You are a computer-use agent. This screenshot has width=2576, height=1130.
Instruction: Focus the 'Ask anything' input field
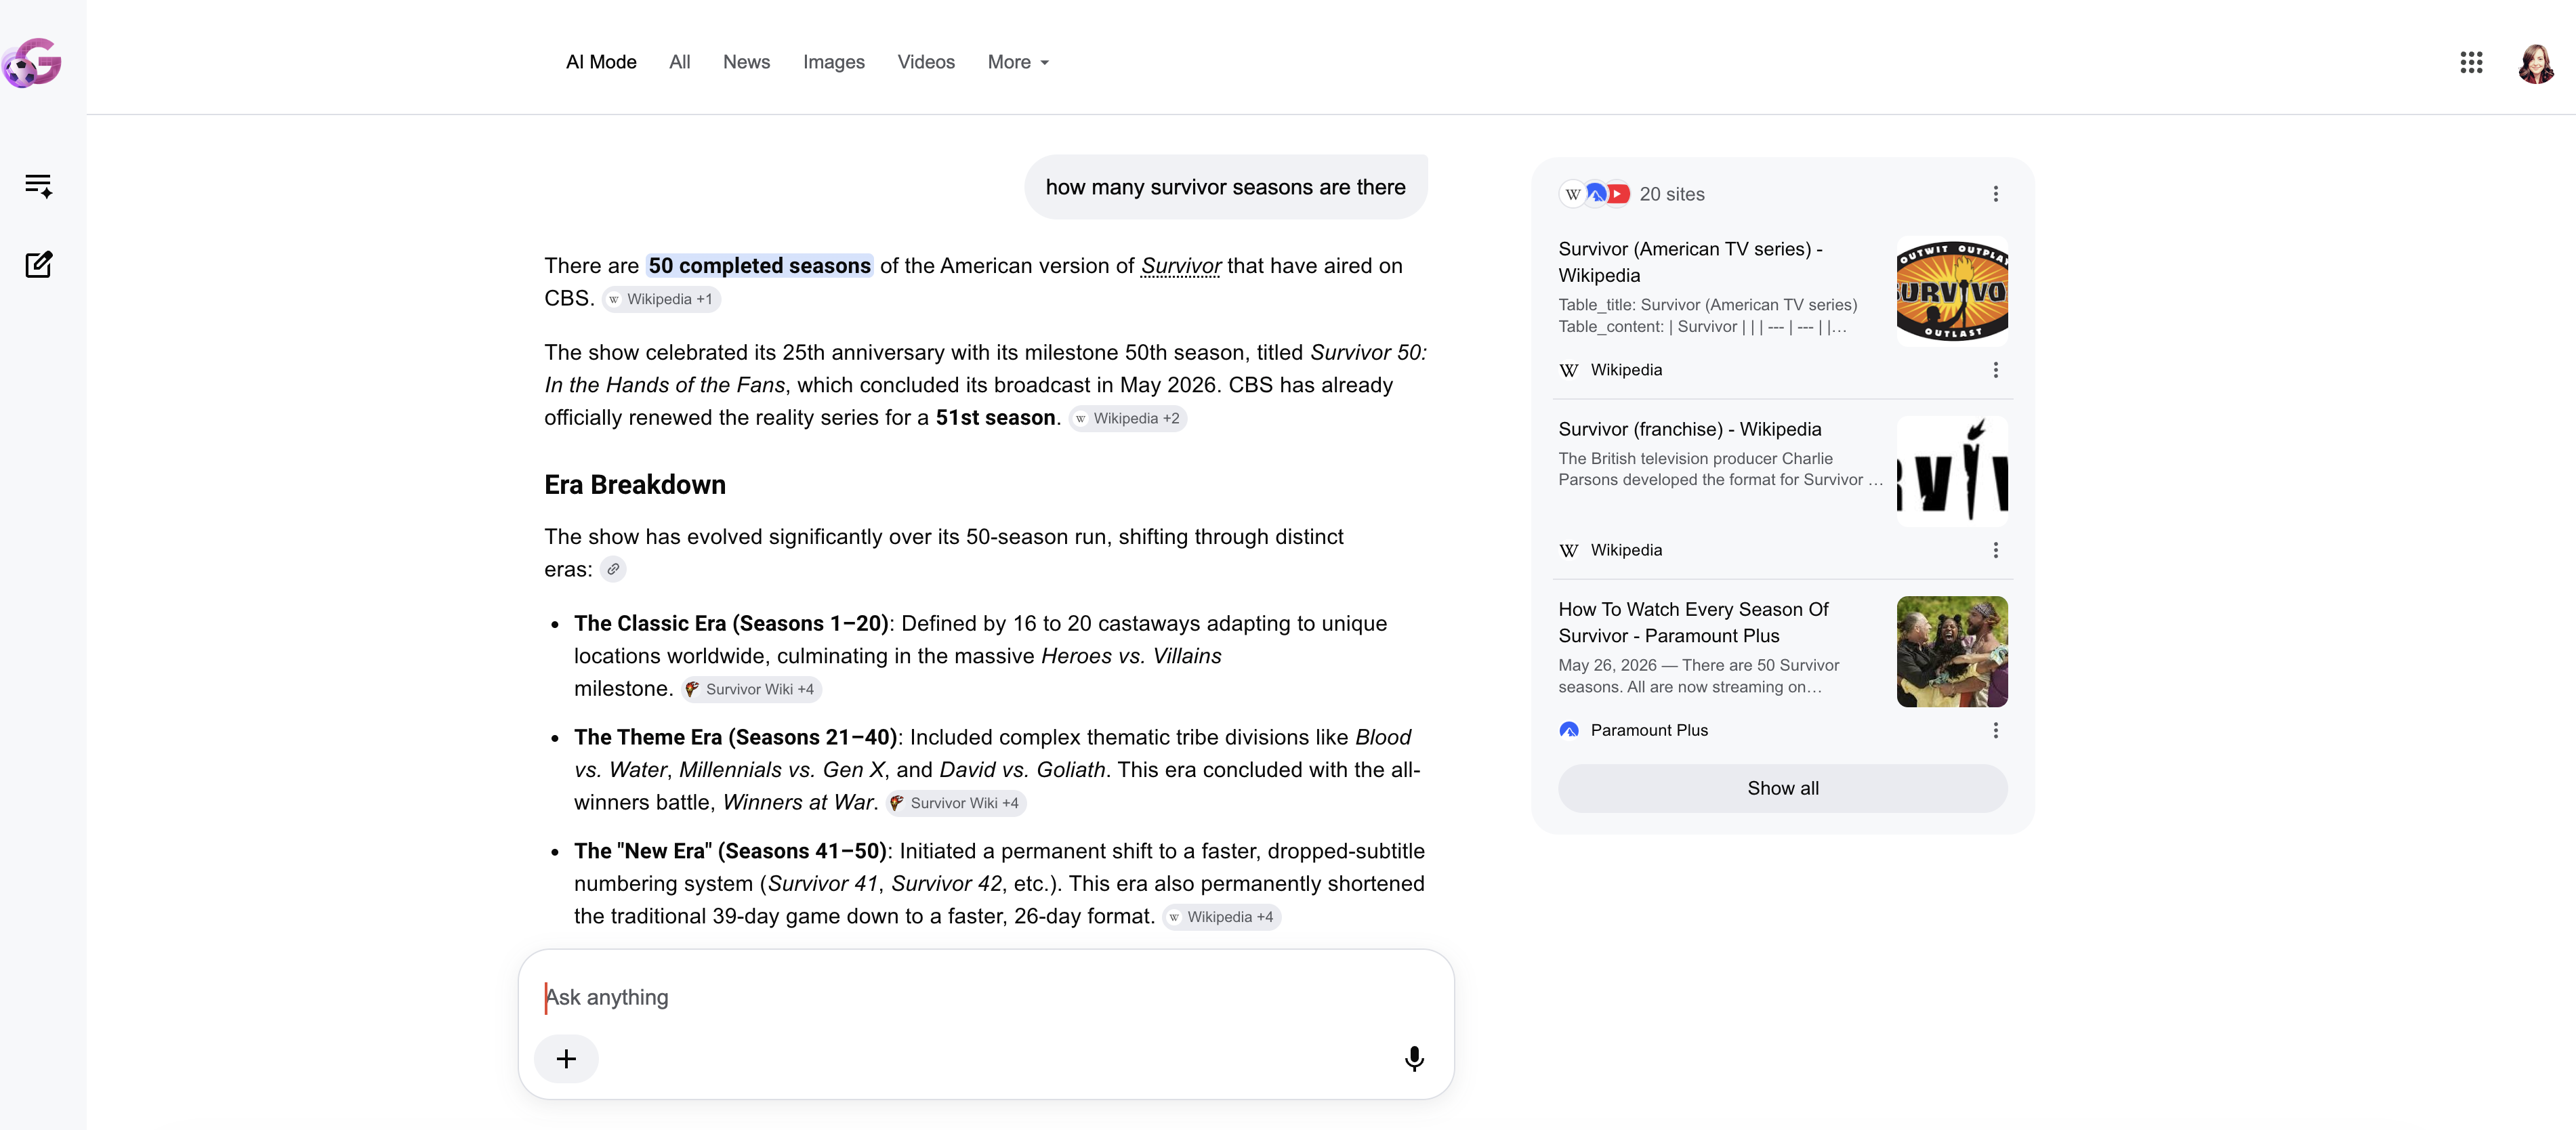986,997
